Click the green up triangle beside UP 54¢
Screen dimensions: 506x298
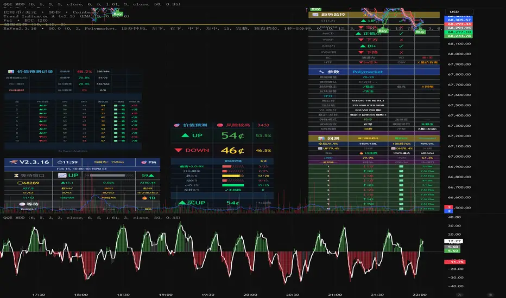click(185, 135)
